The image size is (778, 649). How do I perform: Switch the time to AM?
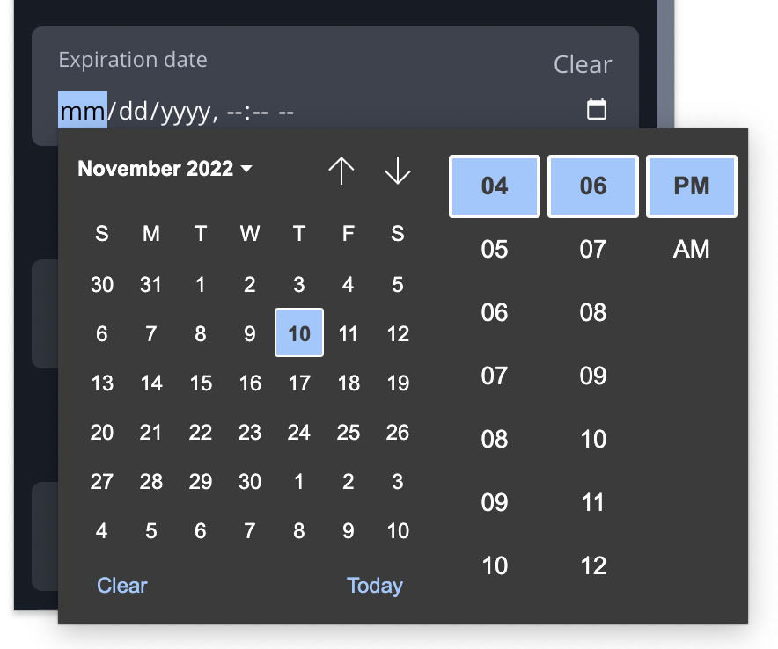click(x=692, y=249)
